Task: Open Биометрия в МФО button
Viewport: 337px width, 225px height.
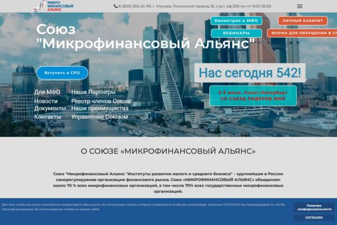Action: click(236, 21)
